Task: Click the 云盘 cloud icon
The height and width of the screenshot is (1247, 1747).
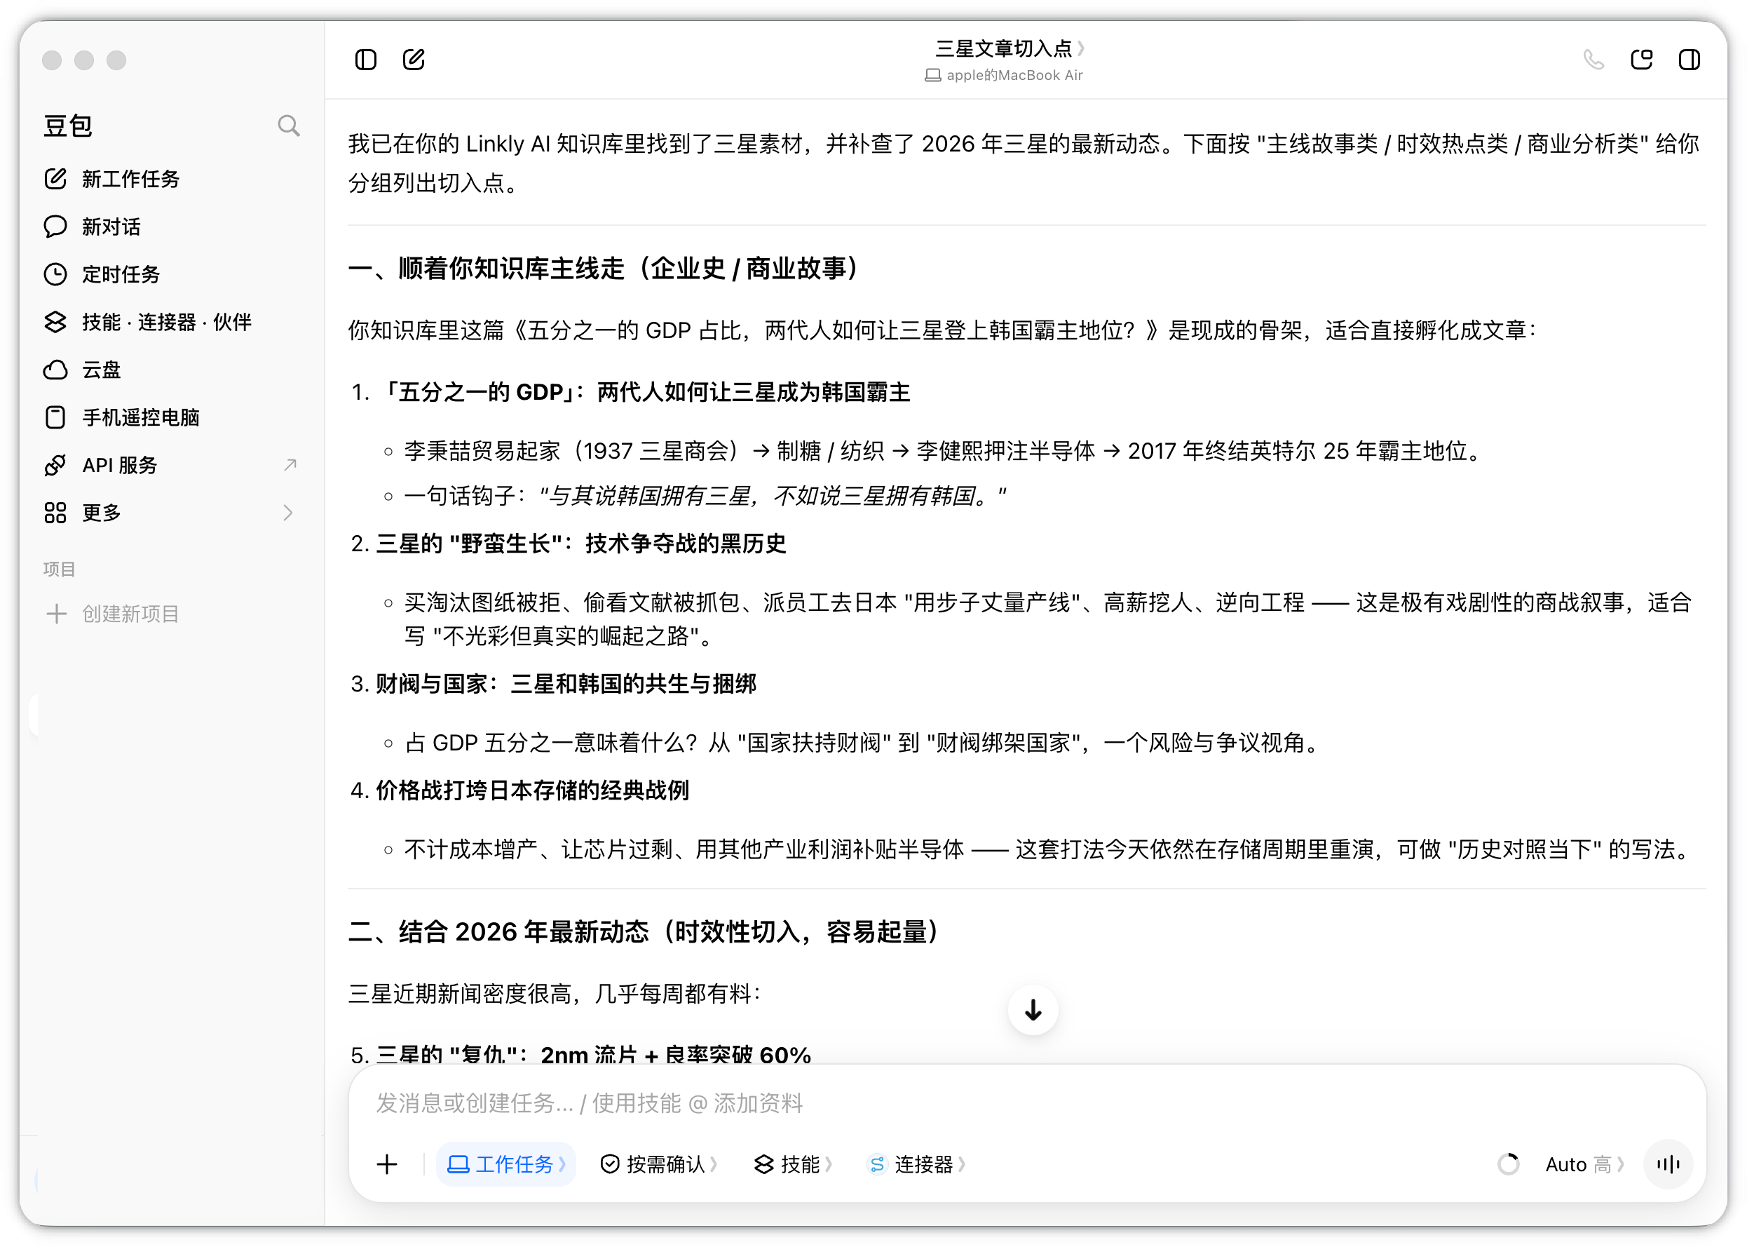Action: pyautogui.click(x=55, y=370)
